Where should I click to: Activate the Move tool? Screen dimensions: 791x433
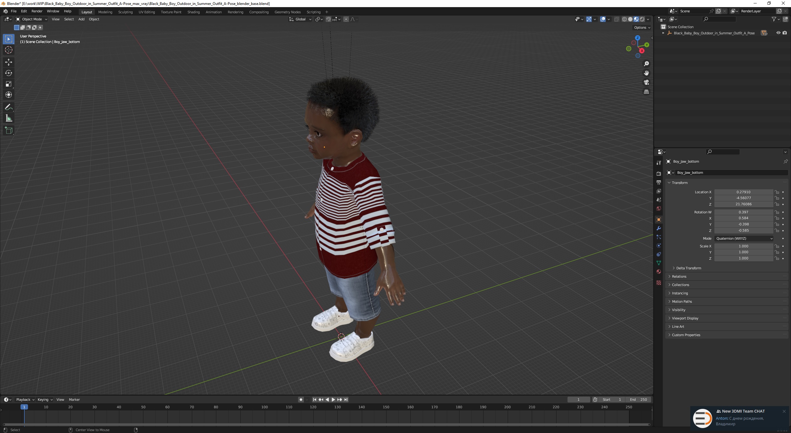[9, 62]
